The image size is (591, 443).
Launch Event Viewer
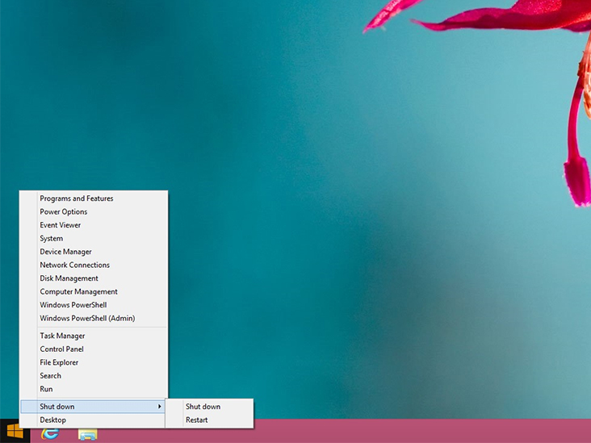pos(94,225)
